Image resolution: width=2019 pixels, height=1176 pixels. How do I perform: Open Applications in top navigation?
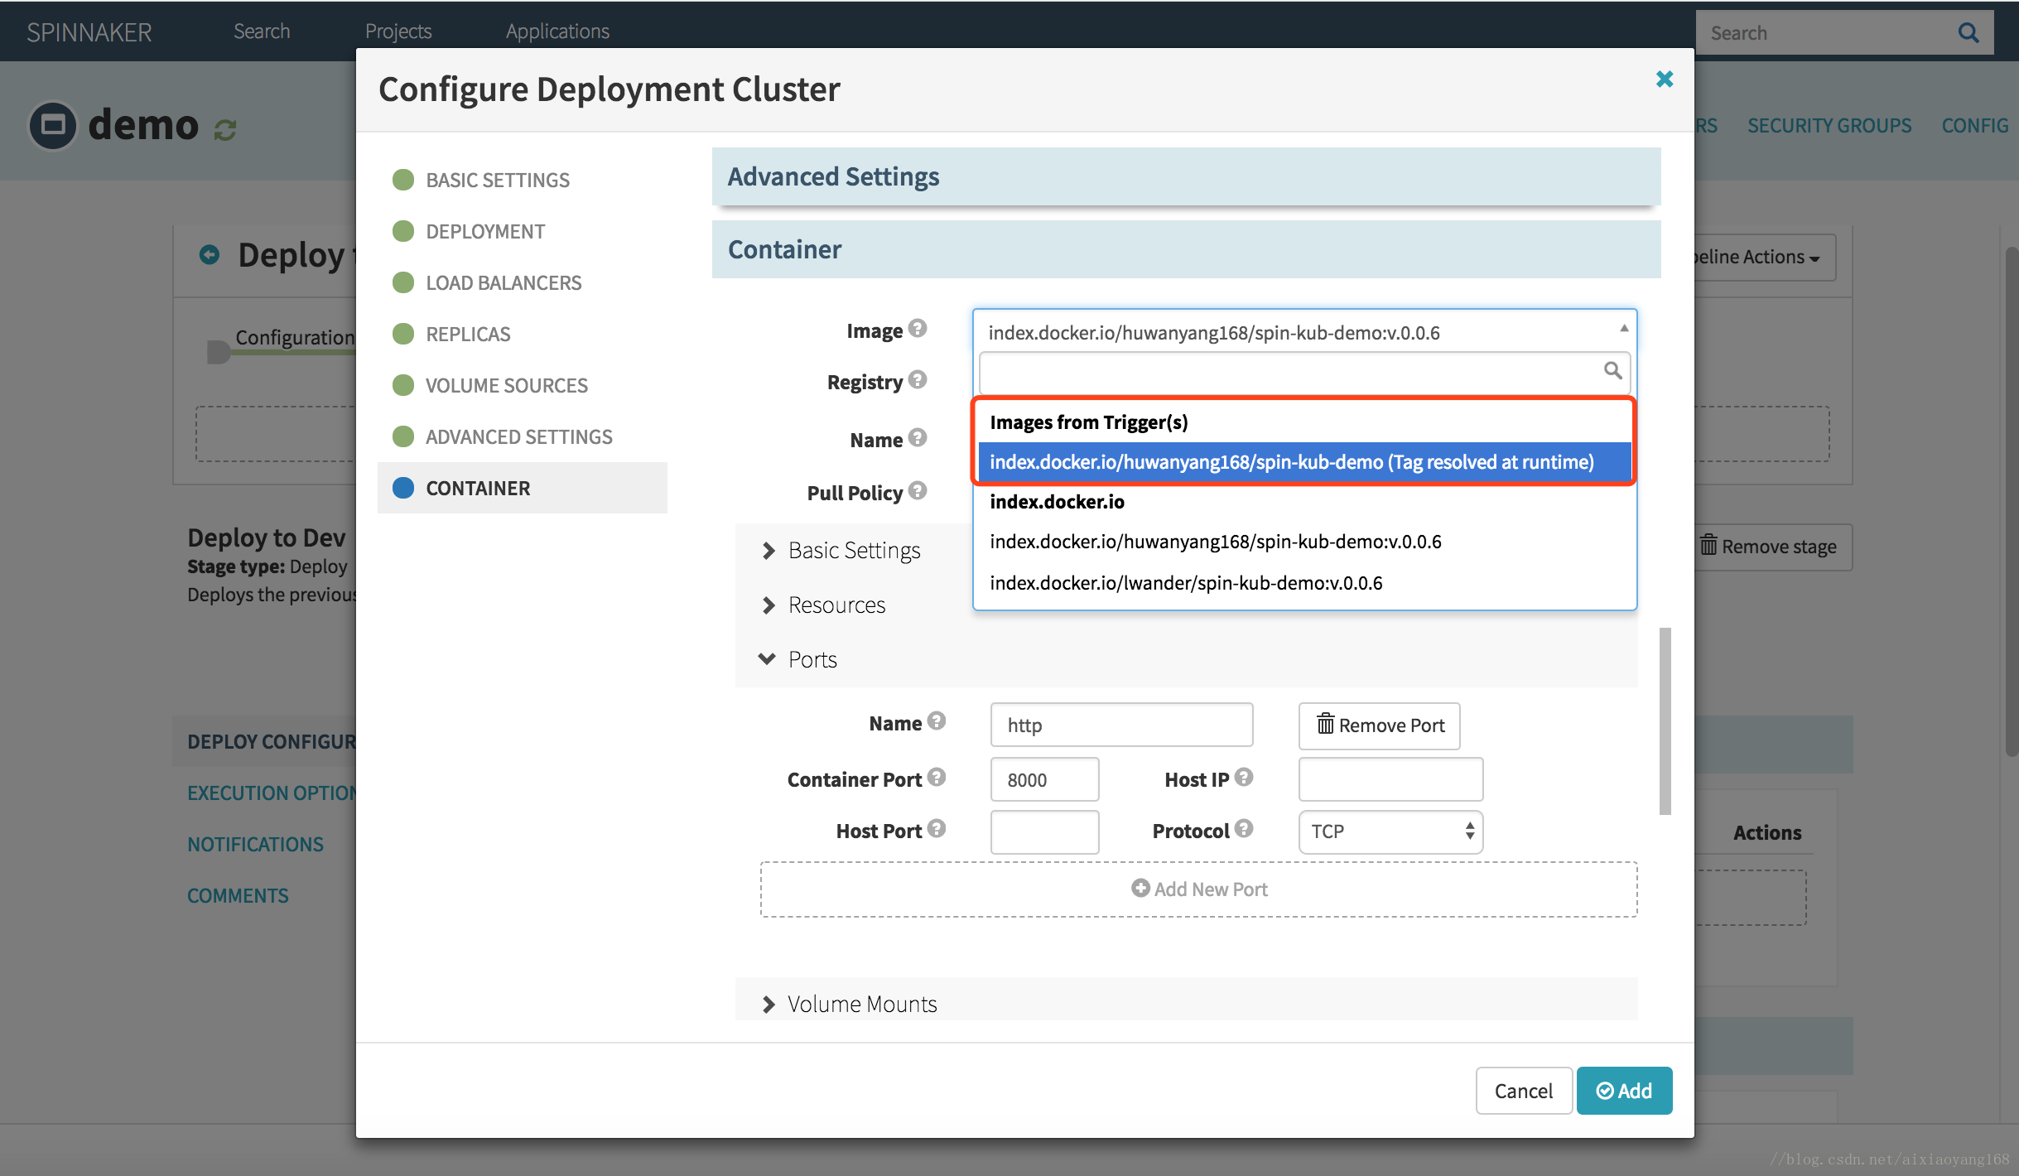click(x=557, y=31)
